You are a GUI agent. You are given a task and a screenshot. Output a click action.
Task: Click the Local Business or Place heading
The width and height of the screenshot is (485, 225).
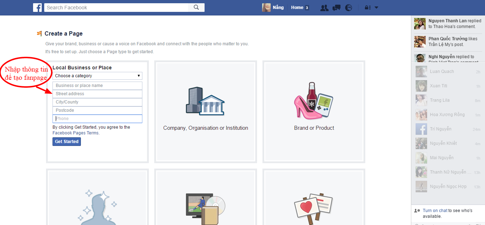click(82, 68)
